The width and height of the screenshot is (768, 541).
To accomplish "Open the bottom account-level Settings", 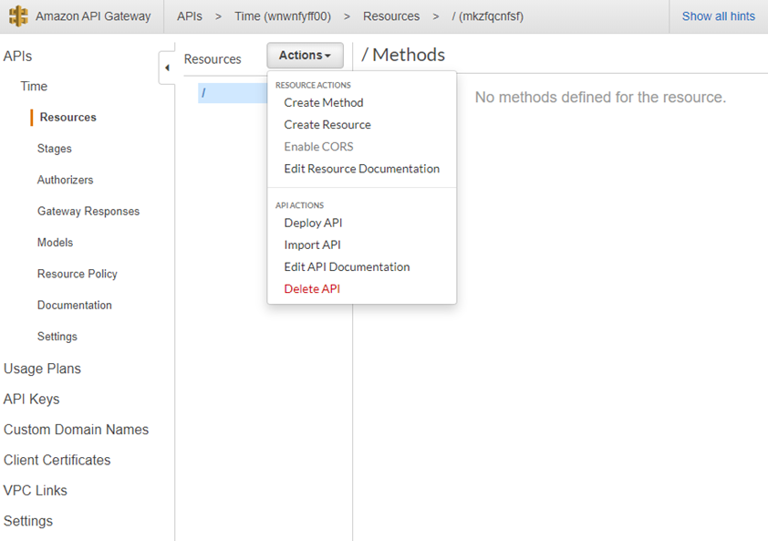I will click(28, 521).
